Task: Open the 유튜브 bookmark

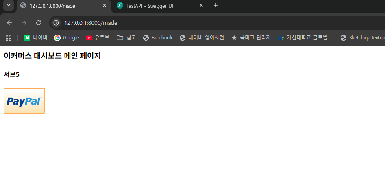Action: (x=98, y=37)
